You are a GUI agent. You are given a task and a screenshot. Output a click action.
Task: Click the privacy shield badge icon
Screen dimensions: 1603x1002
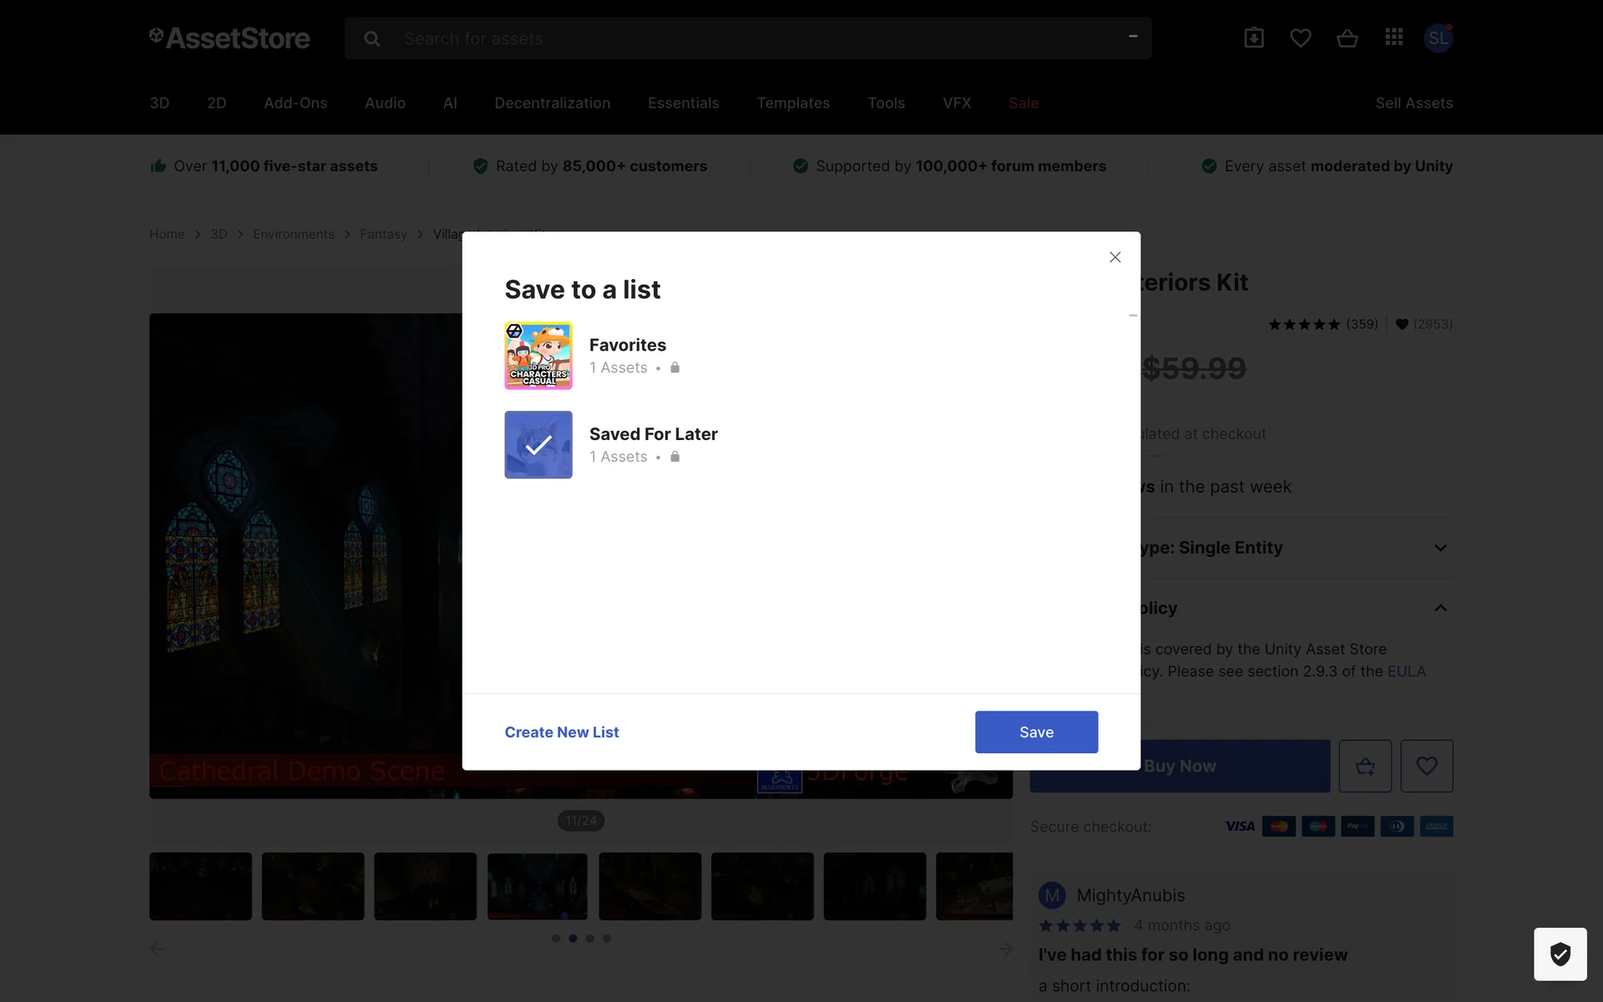point(1560,954)
